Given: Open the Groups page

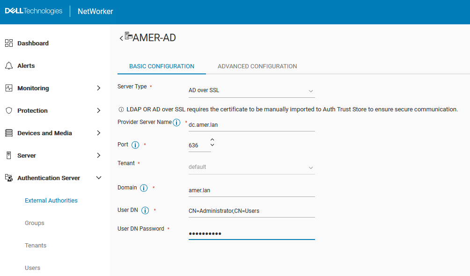Looking at the screenshot, I should click(34, 223).
